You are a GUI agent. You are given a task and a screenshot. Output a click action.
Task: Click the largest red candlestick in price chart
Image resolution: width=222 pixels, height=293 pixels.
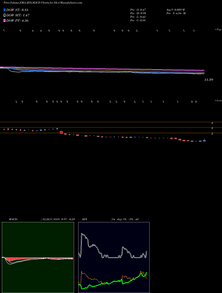click(x=61, y=132)
